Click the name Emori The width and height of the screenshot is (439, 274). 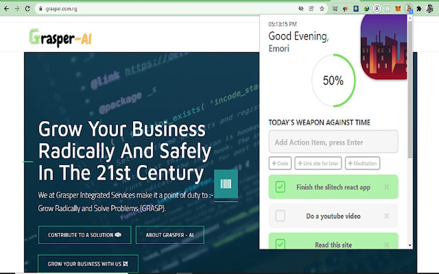pyautogui.click(x=279, y=49)
